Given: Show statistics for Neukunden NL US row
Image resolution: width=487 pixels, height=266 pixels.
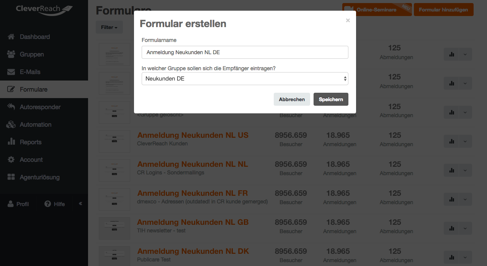Looking at the screenshot, I should coord(451,141).
